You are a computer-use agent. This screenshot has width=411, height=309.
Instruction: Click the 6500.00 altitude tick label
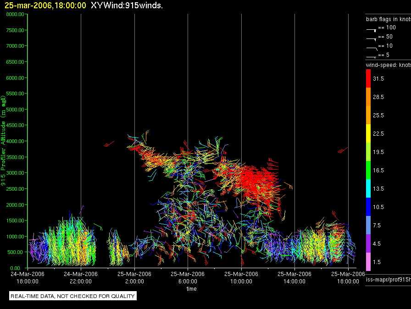click(x=15, y=62)
